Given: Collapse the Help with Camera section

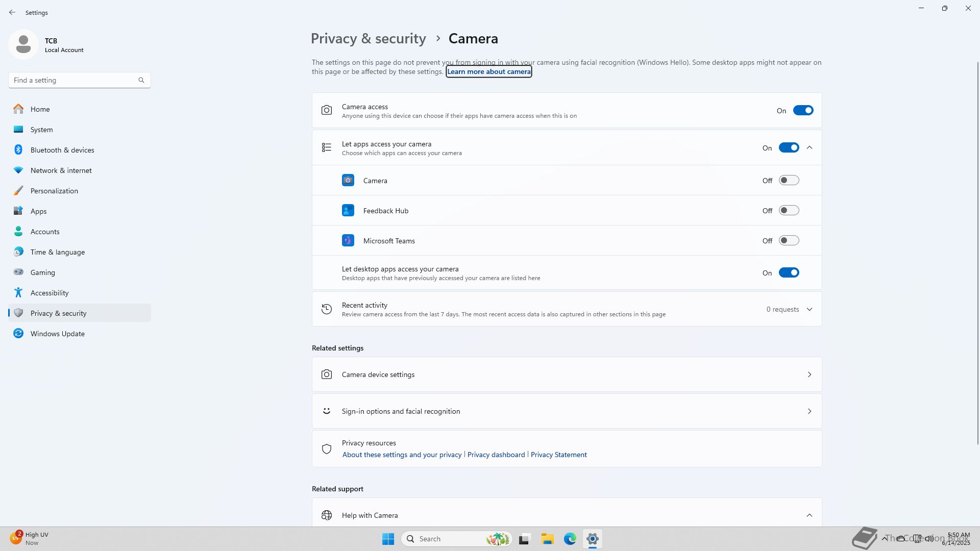Looking at the screenshot, I should coord(810,515).
